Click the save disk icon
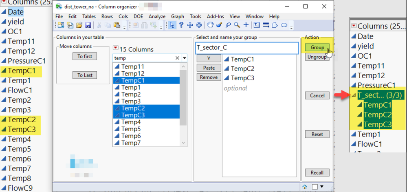The width and height of the screenshot is (407, 192). pyautogui.click(x=88, y=25)
